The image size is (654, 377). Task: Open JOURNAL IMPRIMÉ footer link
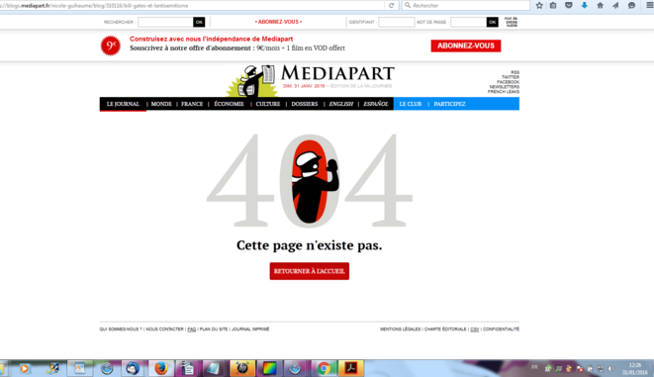point(250,330)
